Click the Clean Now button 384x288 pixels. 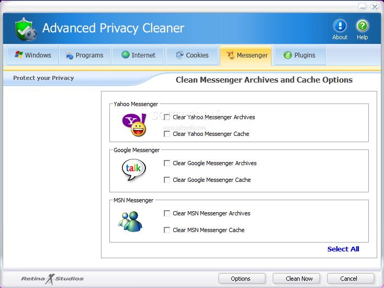[x=296, y=279]
